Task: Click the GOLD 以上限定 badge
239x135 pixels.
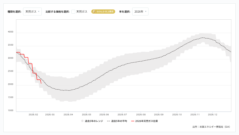Action: 103,12
